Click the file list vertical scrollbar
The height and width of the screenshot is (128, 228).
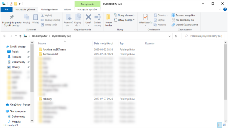(226, 72)
